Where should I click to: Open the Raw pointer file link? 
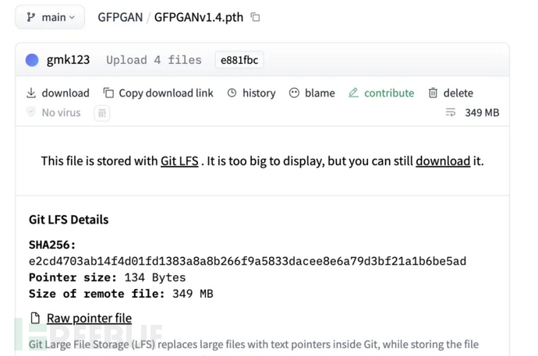tap(89, 318)
